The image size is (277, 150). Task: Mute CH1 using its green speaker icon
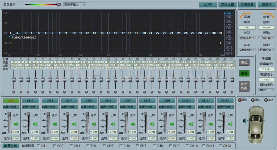[x=16, y=124]
